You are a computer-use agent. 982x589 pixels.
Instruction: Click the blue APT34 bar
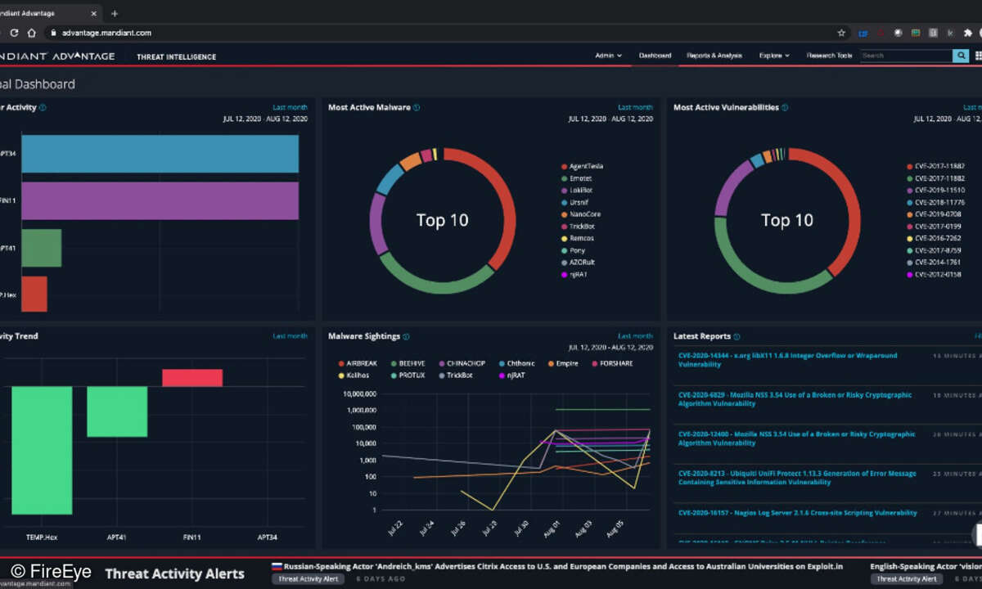[160, 154]
